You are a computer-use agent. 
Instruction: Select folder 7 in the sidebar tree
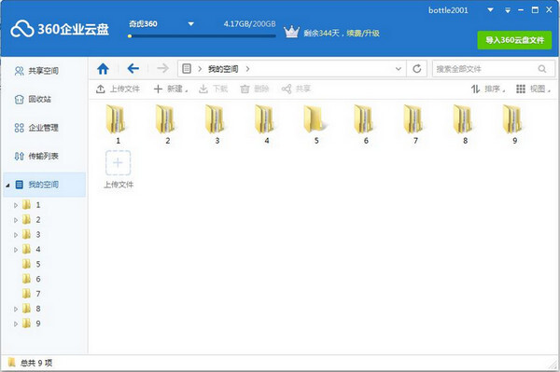pyautogui.click(x=32, y=294)
